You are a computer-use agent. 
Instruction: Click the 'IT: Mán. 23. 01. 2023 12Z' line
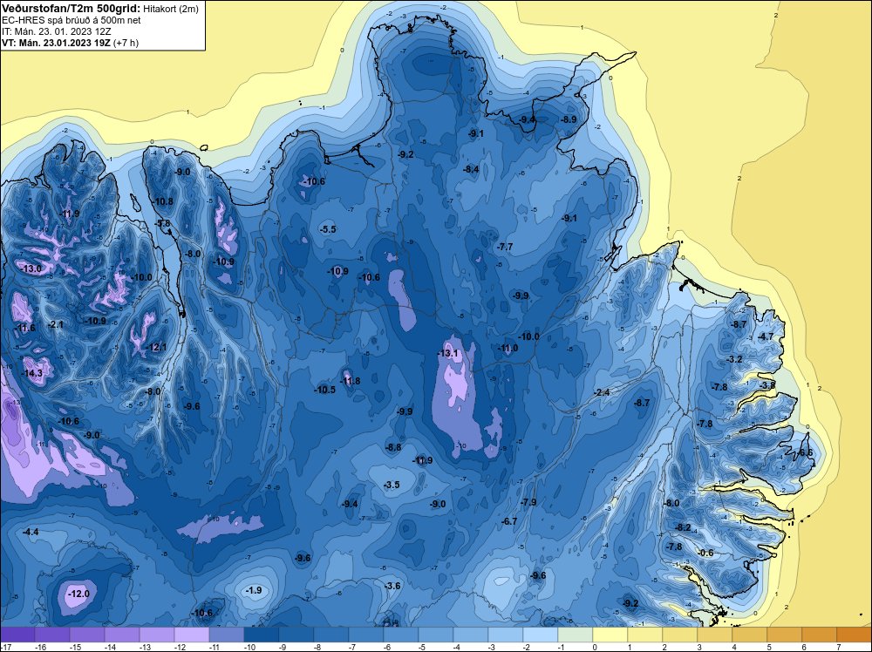(x=56, y=31)
